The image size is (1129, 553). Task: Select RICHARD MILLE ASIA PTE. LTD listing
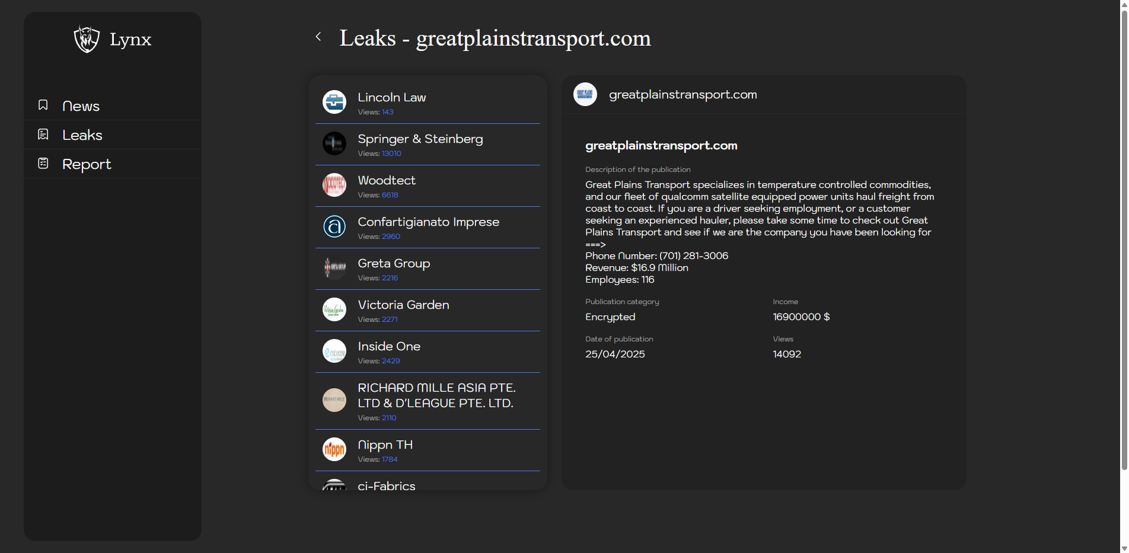(x=436, y=395)
